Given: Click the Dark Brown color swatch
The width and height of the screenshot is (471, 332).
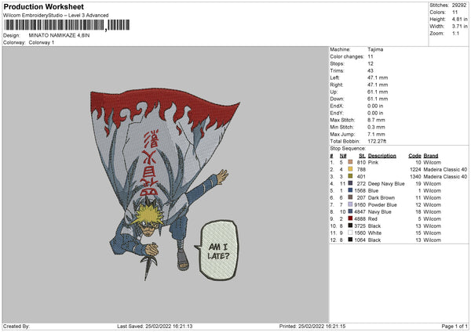Looking at the screenshot, I should click(x=350, y=197).
